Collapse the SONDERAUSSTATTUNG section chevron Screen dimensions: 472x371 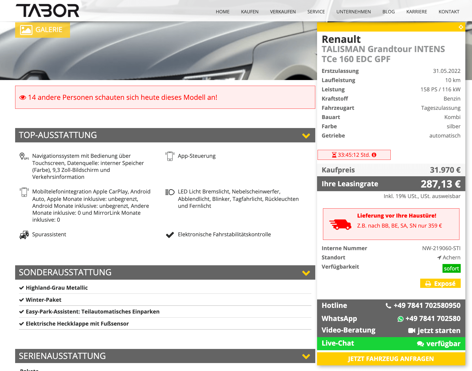click(x=306, y=273)
